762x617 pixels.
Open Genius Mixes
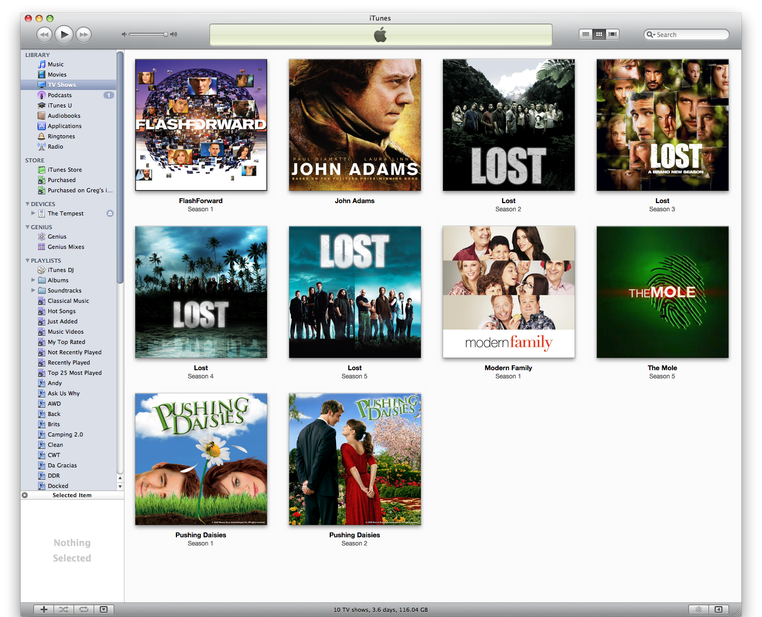point(68,247)
